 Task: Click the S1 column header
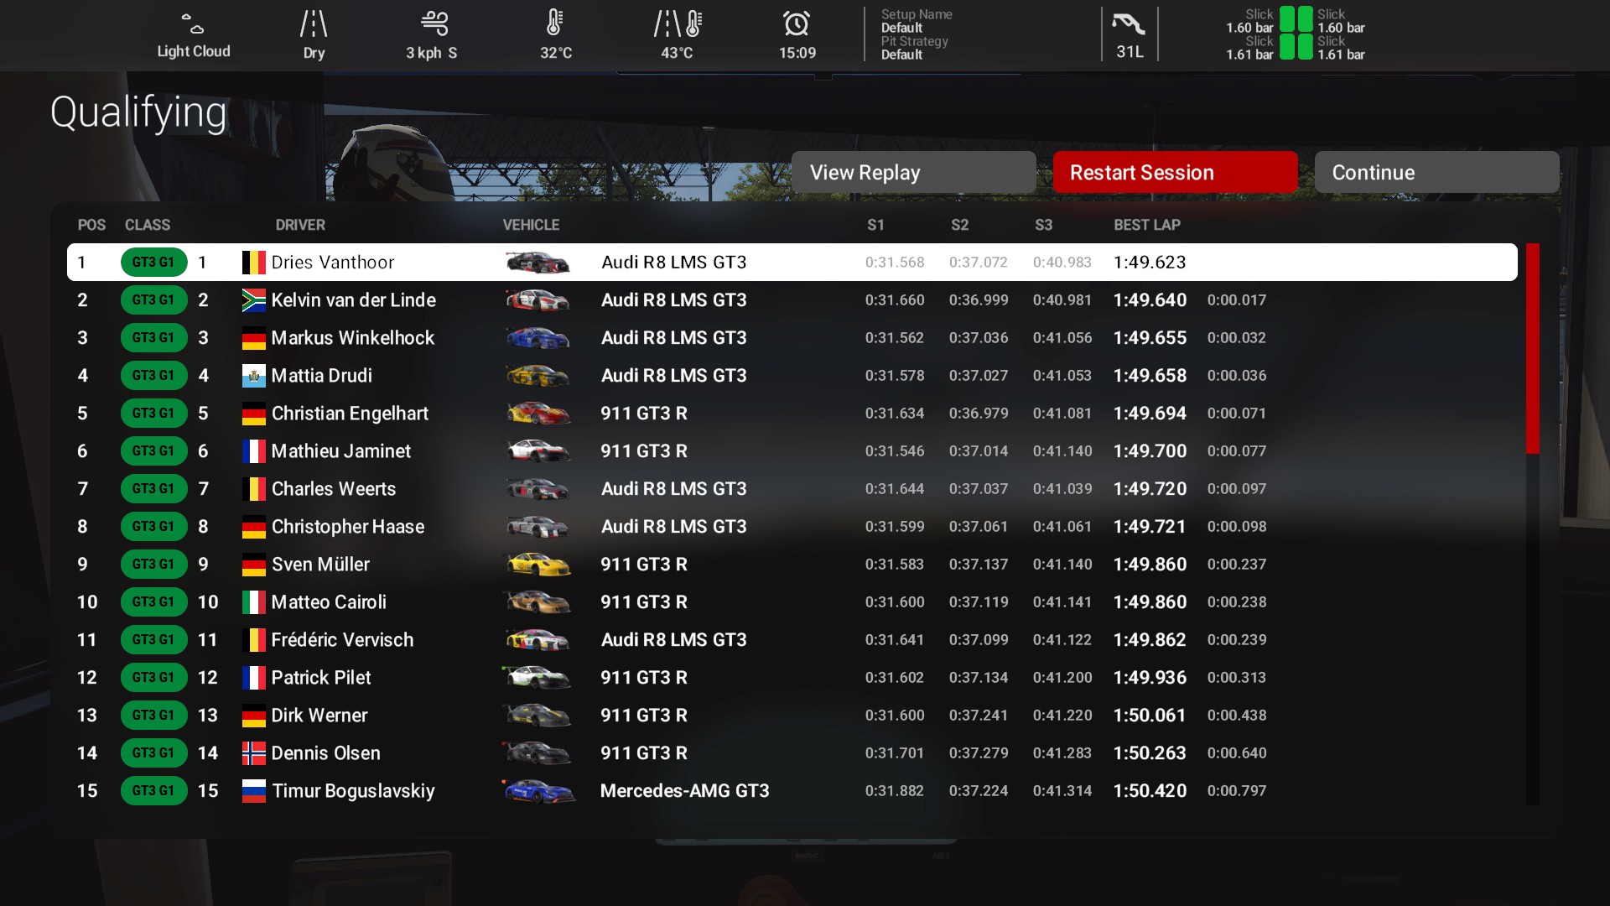point(875,225)
